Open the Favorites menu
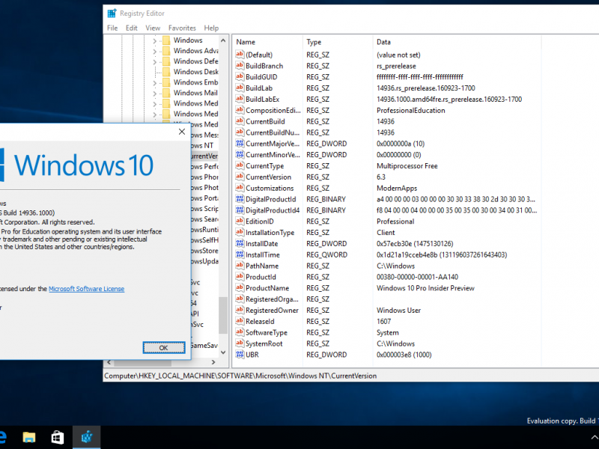 [182, 28]
